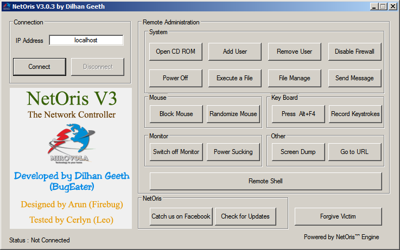Open the Remote Shell
Image resolution: width=400 pixels, height=250 pixels.
[x=265, y=181]
